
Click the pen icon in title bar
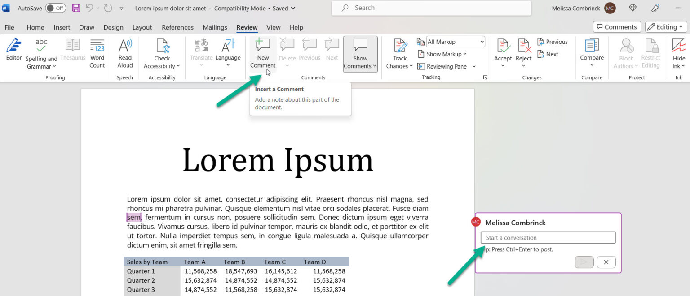coord(655,8)
